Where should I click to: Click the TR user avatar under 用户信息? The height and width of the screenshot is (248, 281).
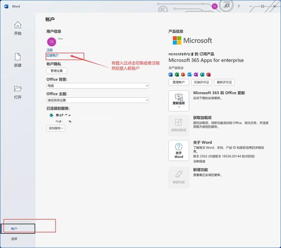pos(52,42)
